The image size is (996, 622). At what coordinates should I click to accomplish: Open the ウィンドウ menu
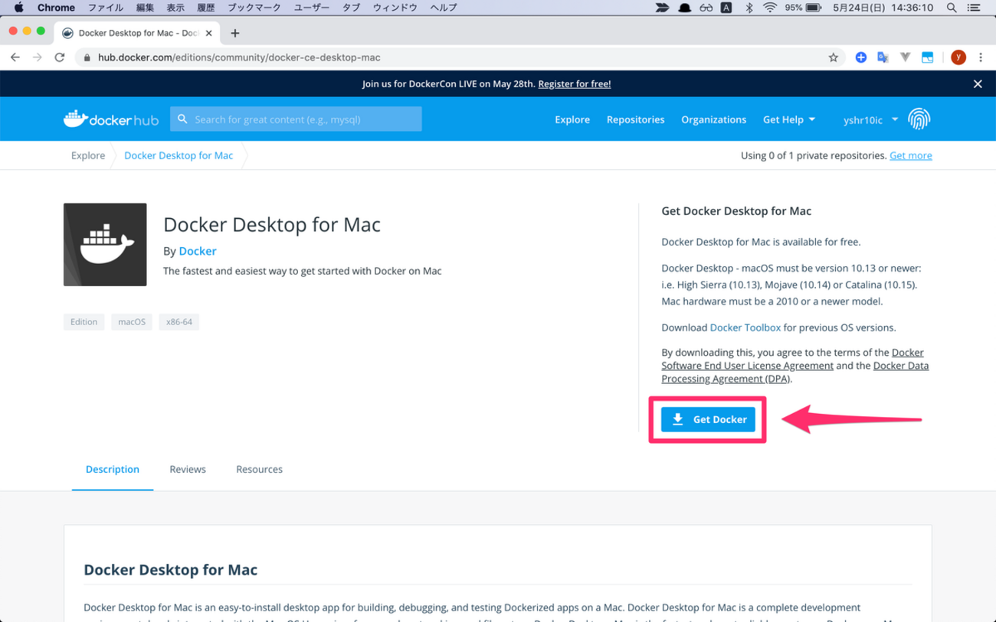395,8
